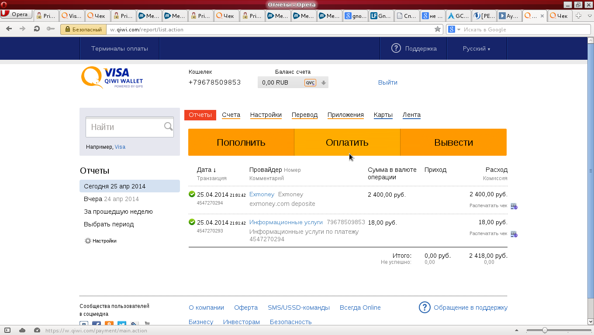
Task: Click the QVC card icon in balance box
Action: coord(310,82)
